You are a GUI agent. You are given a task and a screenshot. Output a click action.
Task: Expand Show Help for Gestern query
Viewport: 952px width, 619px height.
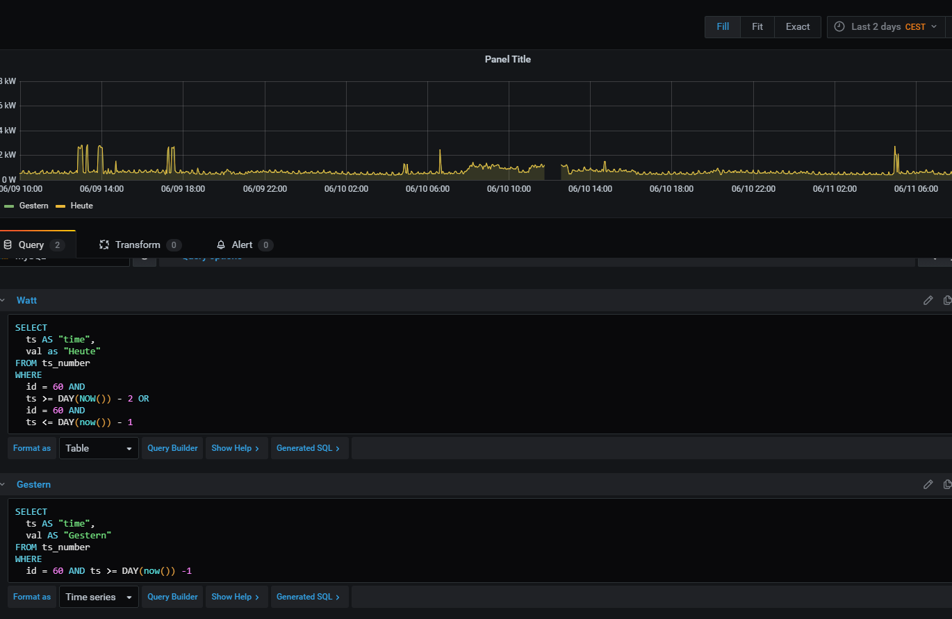pos(235,597)
